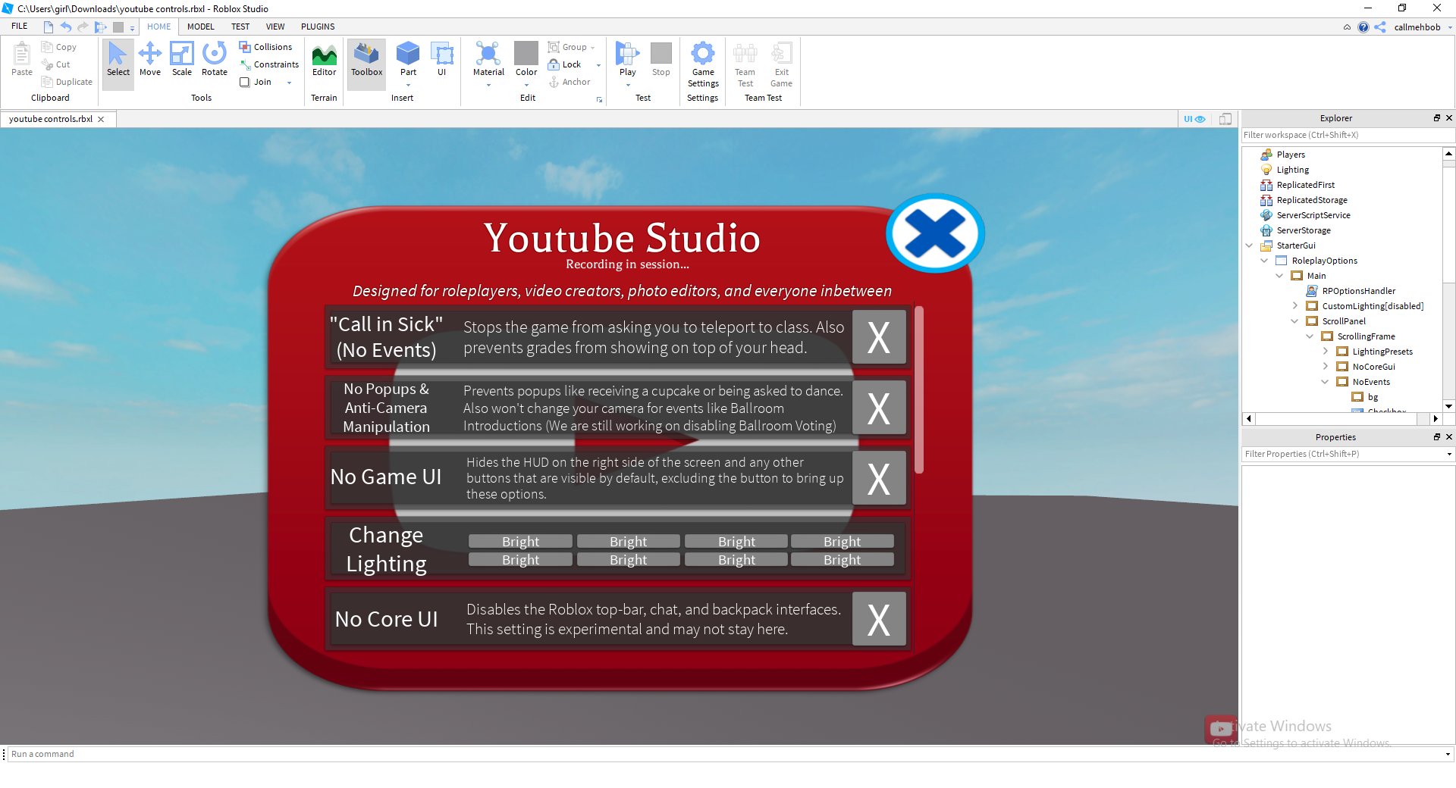Toggle the "Call in Sick" X checkbox
The width and height of the screenshot is (1456, 788).
pos(879,337)
